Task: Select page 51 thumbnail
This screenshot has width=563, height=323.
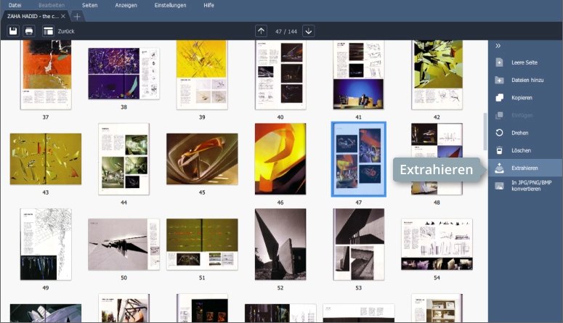Action: click(202, 245)
